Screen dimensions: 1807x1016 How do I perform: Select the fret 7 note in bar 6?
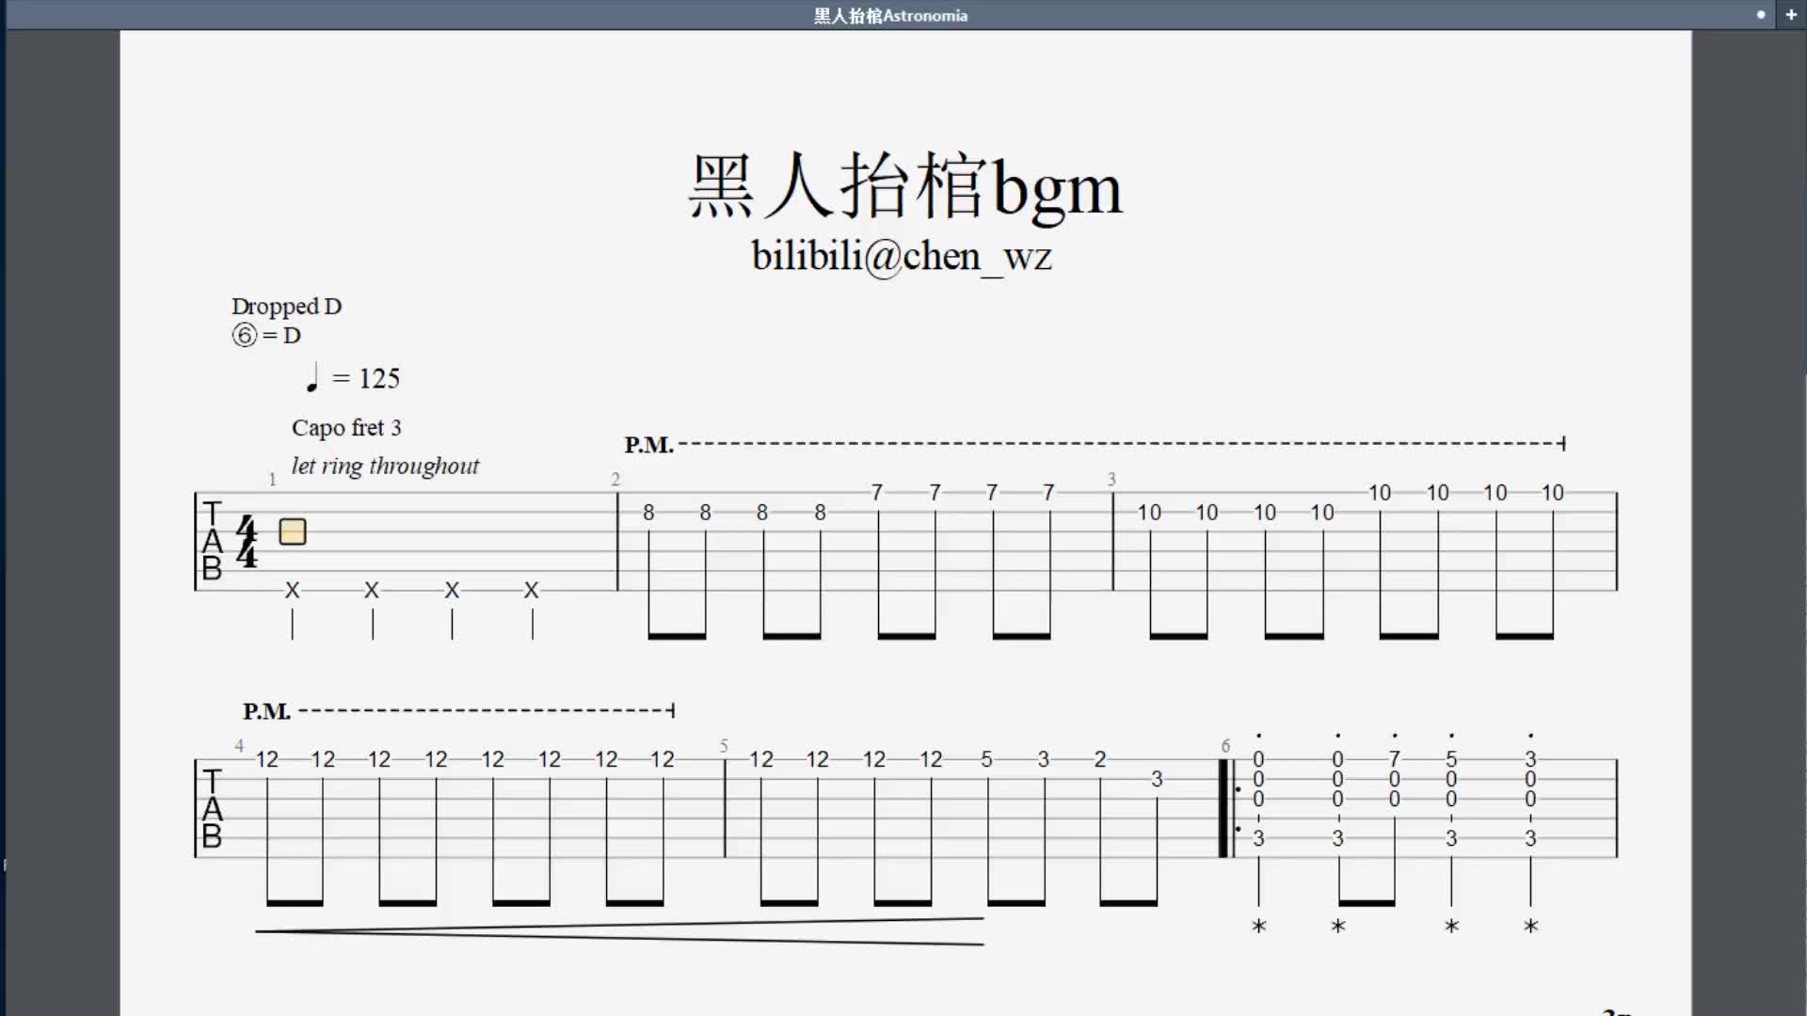(1395, 759)
